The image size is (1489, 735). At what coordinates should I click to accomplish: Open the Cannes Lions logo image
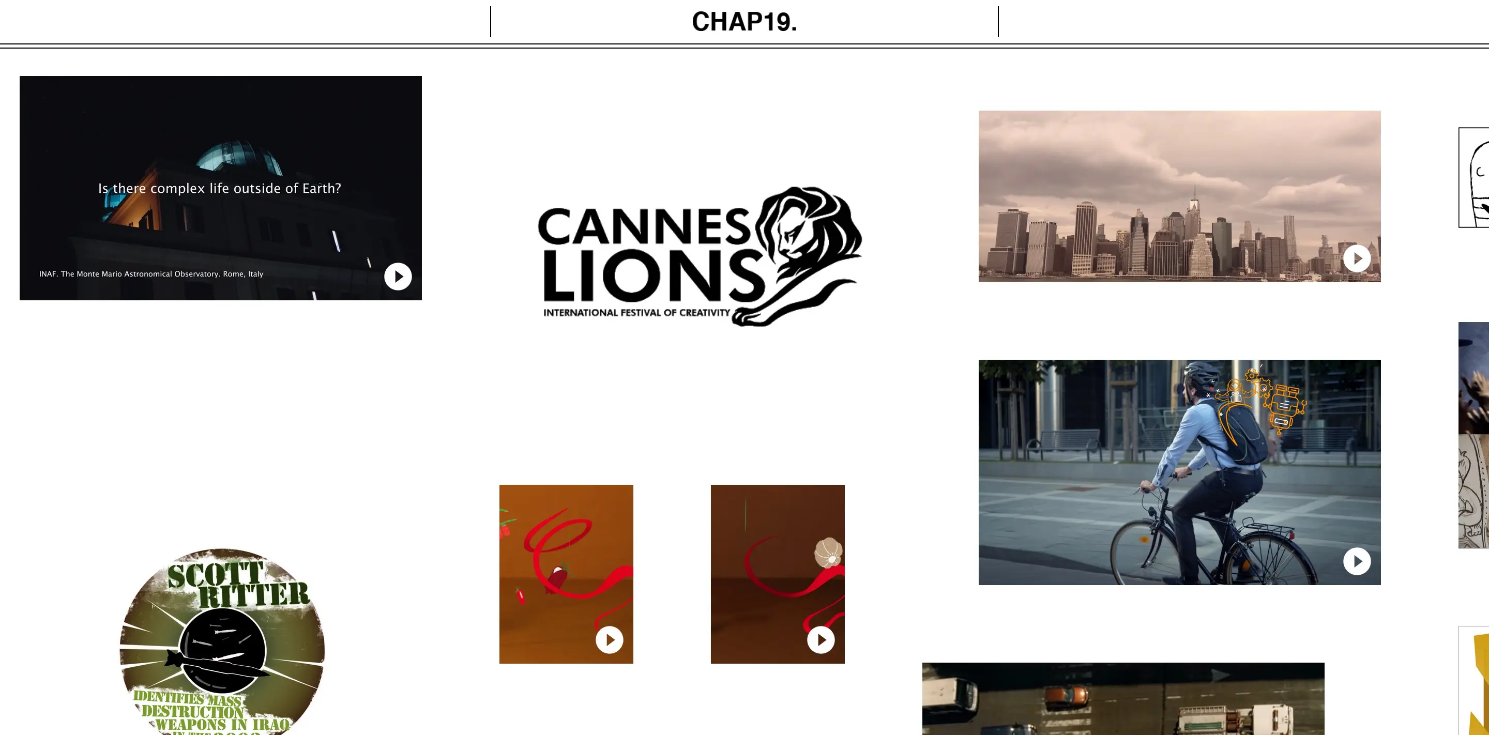[700, 256]
